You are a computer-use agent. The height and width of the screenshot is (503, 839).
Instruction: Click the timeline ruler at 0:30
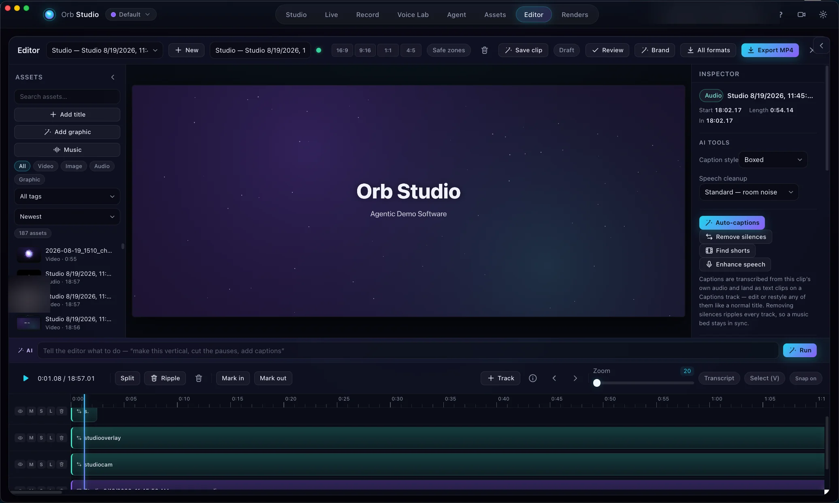point(397,399)
